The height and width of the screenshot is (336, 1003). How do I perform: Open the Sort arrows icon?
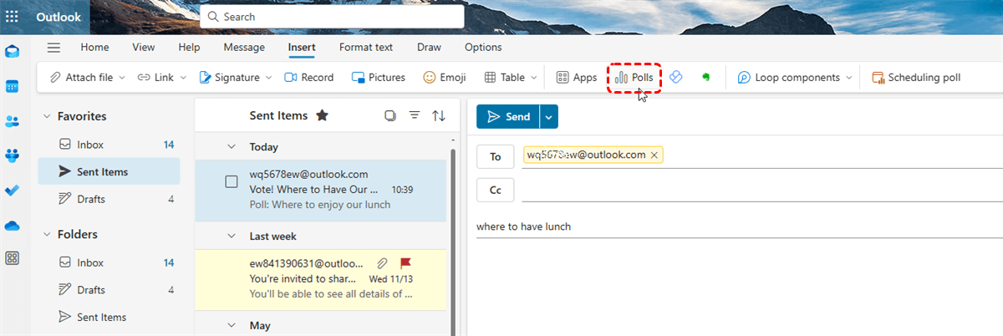[439, 115]
